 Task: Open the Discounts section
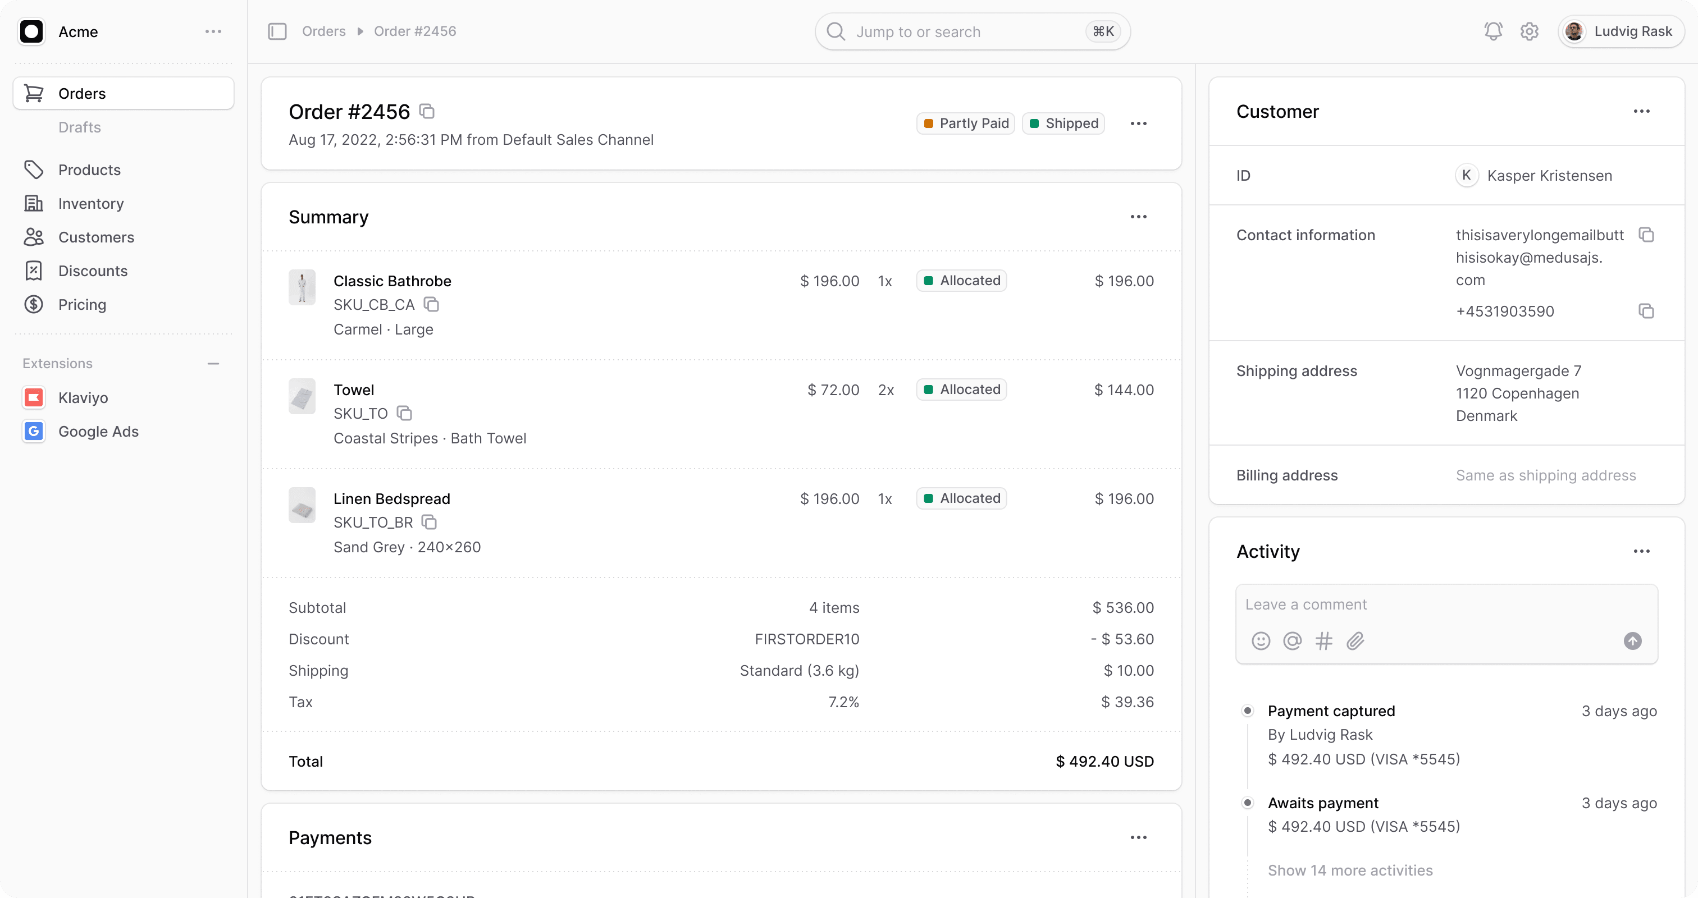92,271
